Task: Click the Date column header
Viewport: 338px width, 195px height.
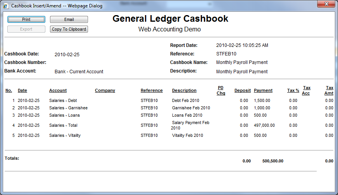Action: (x=22, y=90)
